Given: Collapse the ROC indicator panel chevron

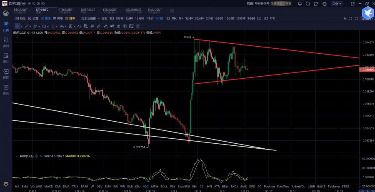Looking at the screenshot, I should 17,156.
